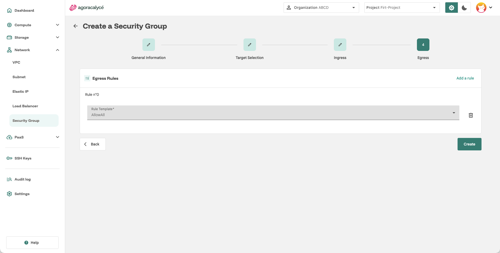Click the step 4 Egress indicator
Screen dimensions: 500x253
click(x=423, y=45)
